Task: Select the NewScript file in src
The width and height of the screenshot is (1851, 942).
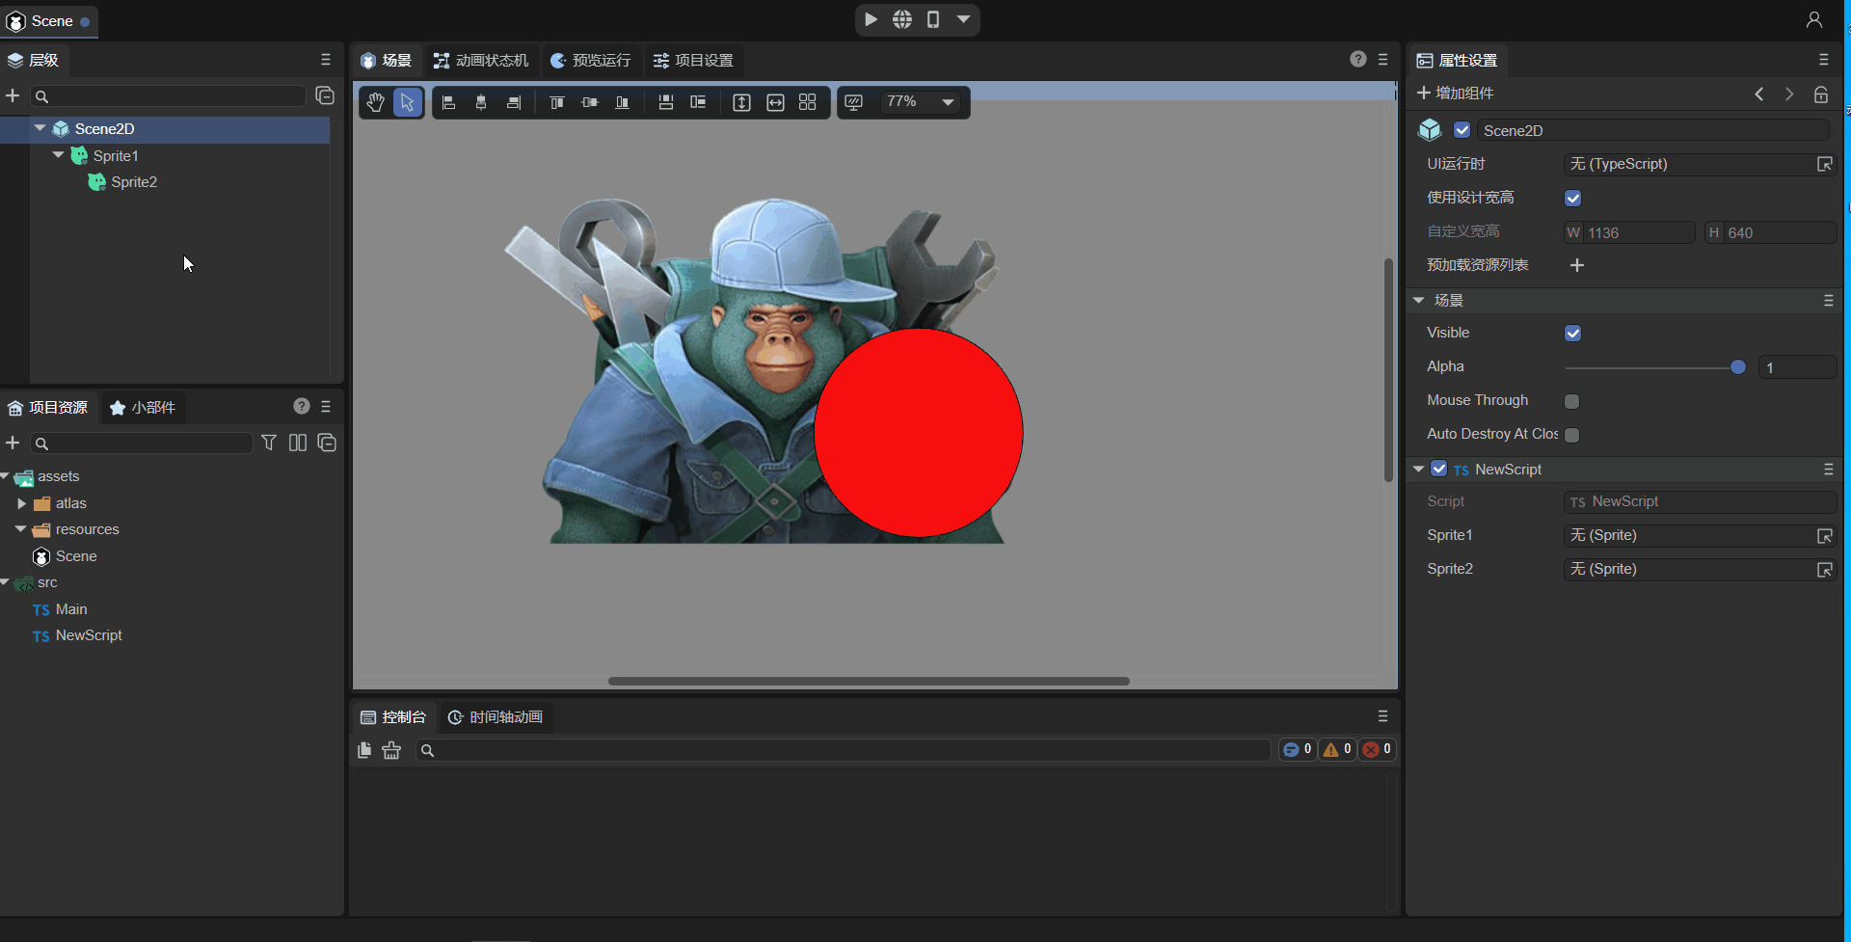Action: [x=89, y=635]
